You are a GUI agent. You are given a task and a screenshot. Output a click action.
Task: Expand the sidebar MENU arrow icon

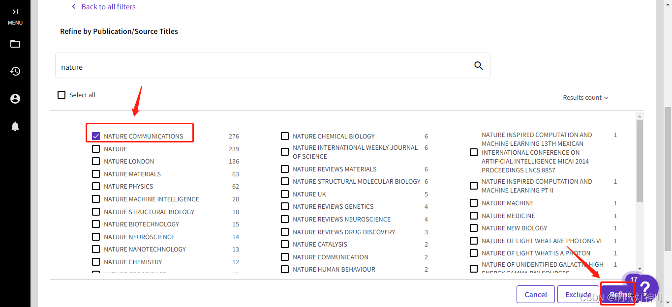pyautogui.click(x=15, y=12)
